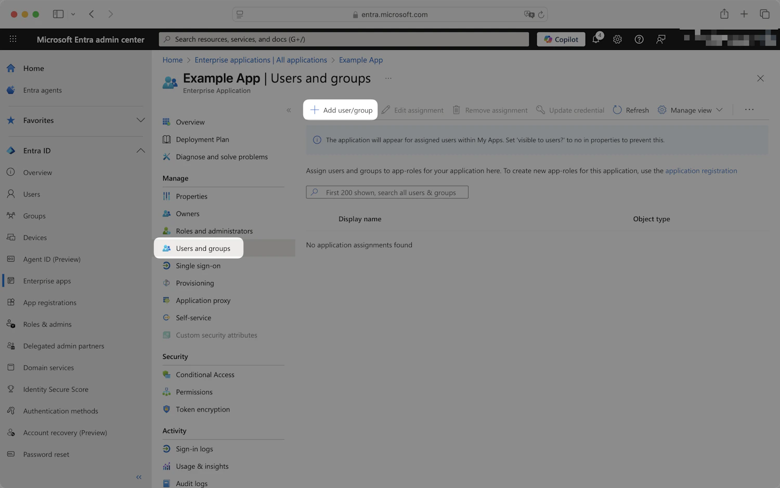Viewport: 780px width, 488px height.
Task: Click Example App breadcrumb link
Action: coord(361,60)
